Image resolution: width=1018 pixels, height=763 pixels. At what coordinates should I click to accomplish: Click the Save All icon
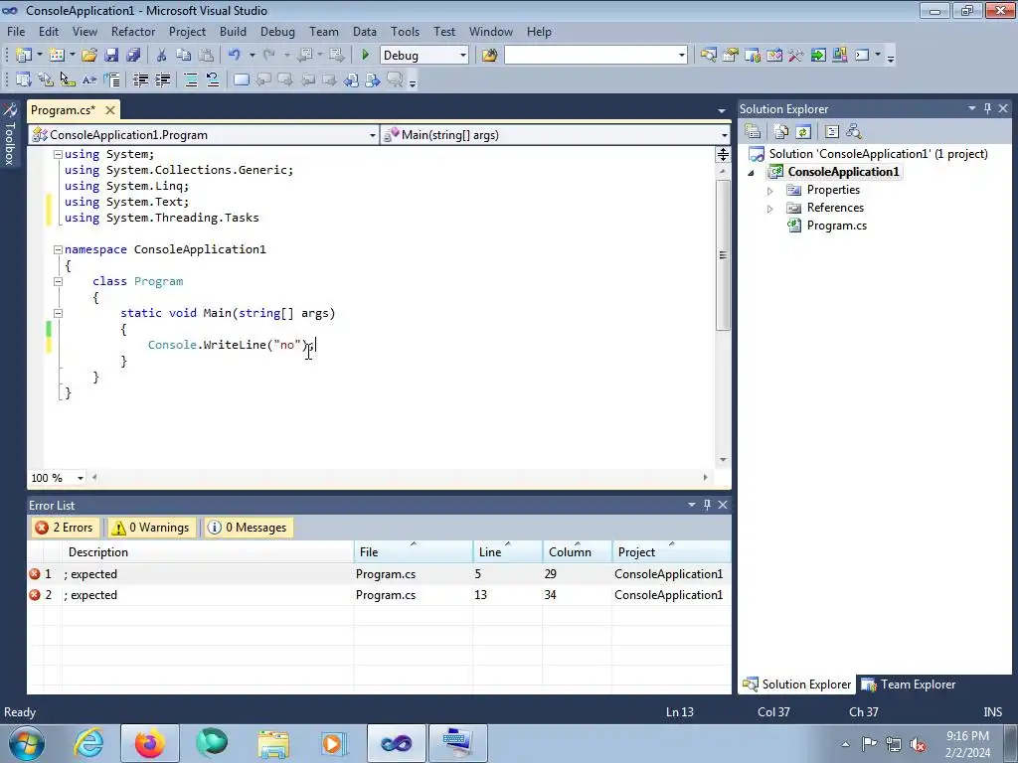coord(133,56)
